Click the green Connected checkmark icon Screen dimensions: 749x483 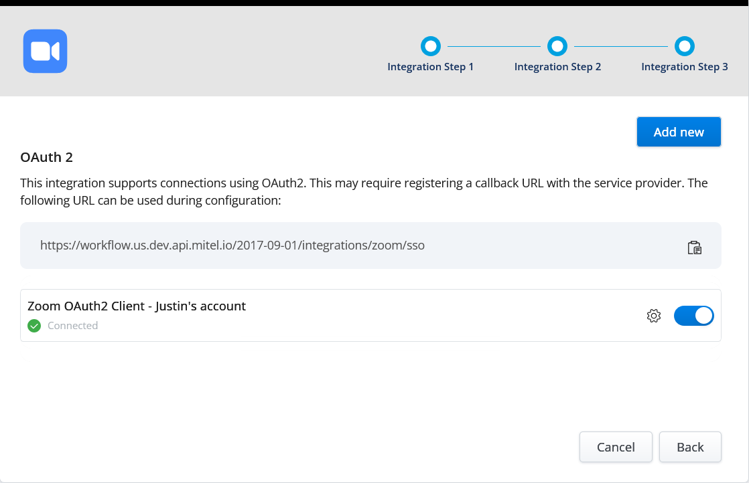(34, 326)
